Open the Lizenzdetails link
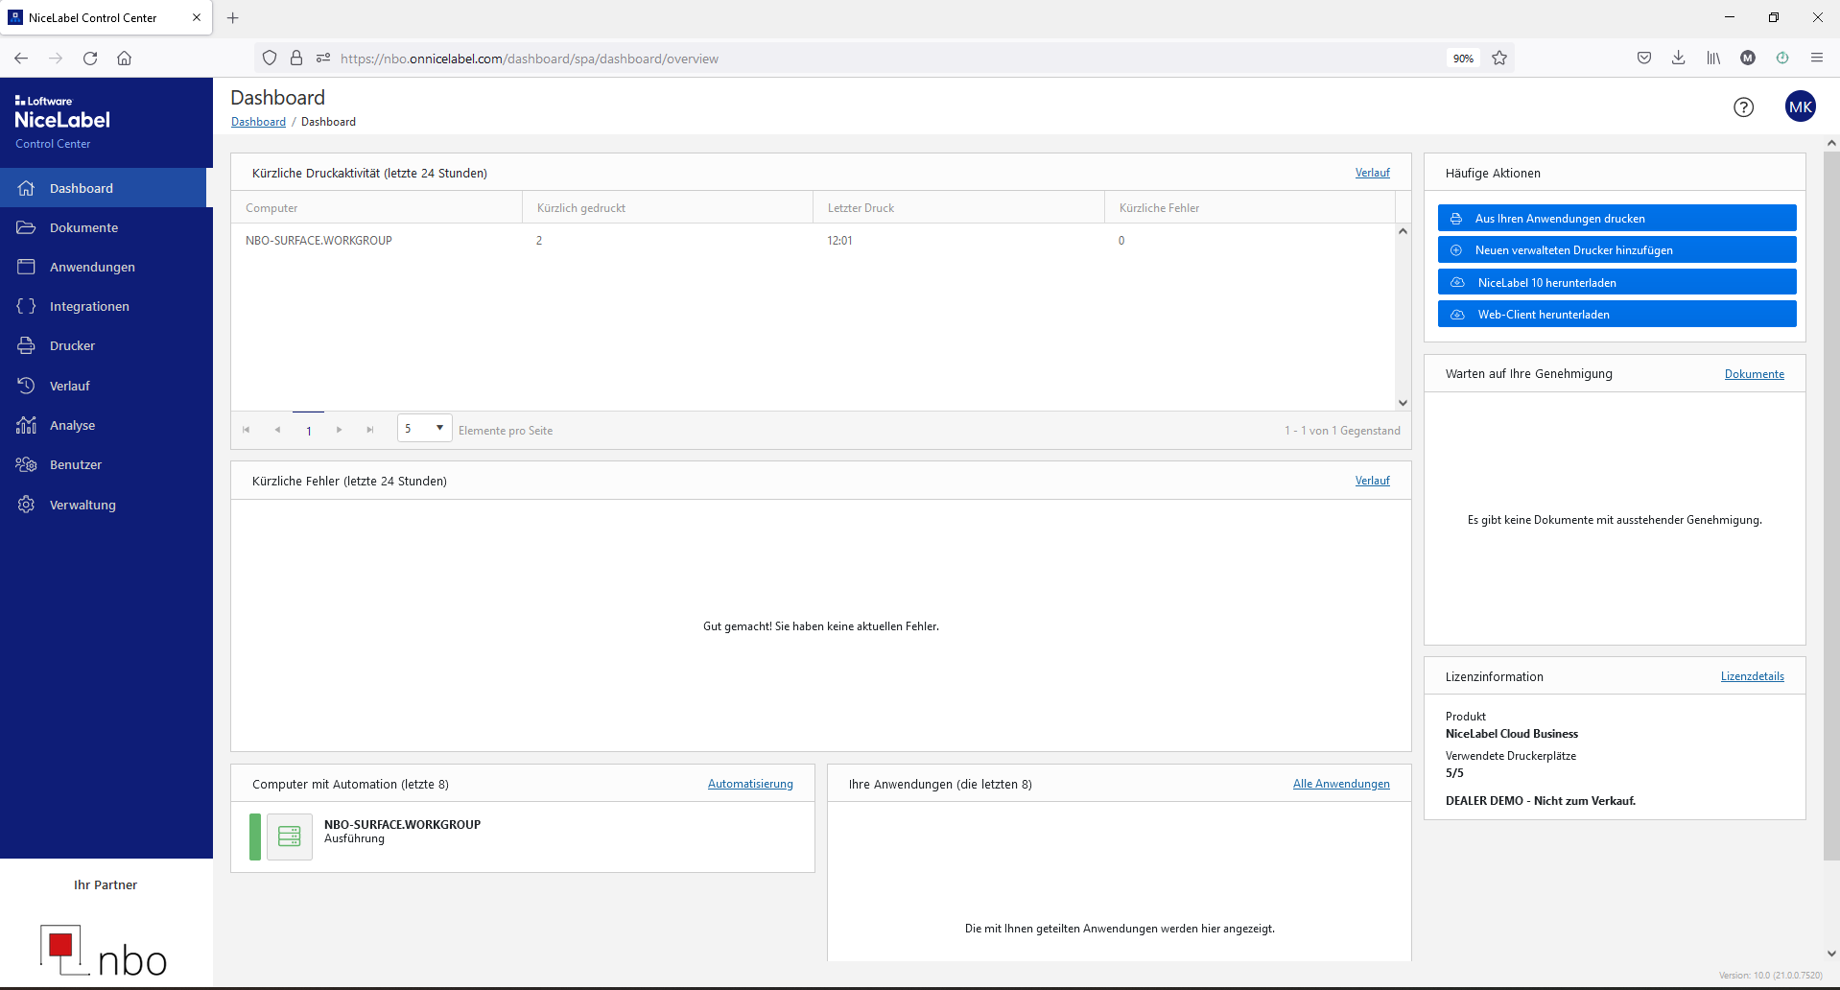The image size is (1840, 990). click(1752, 676)
